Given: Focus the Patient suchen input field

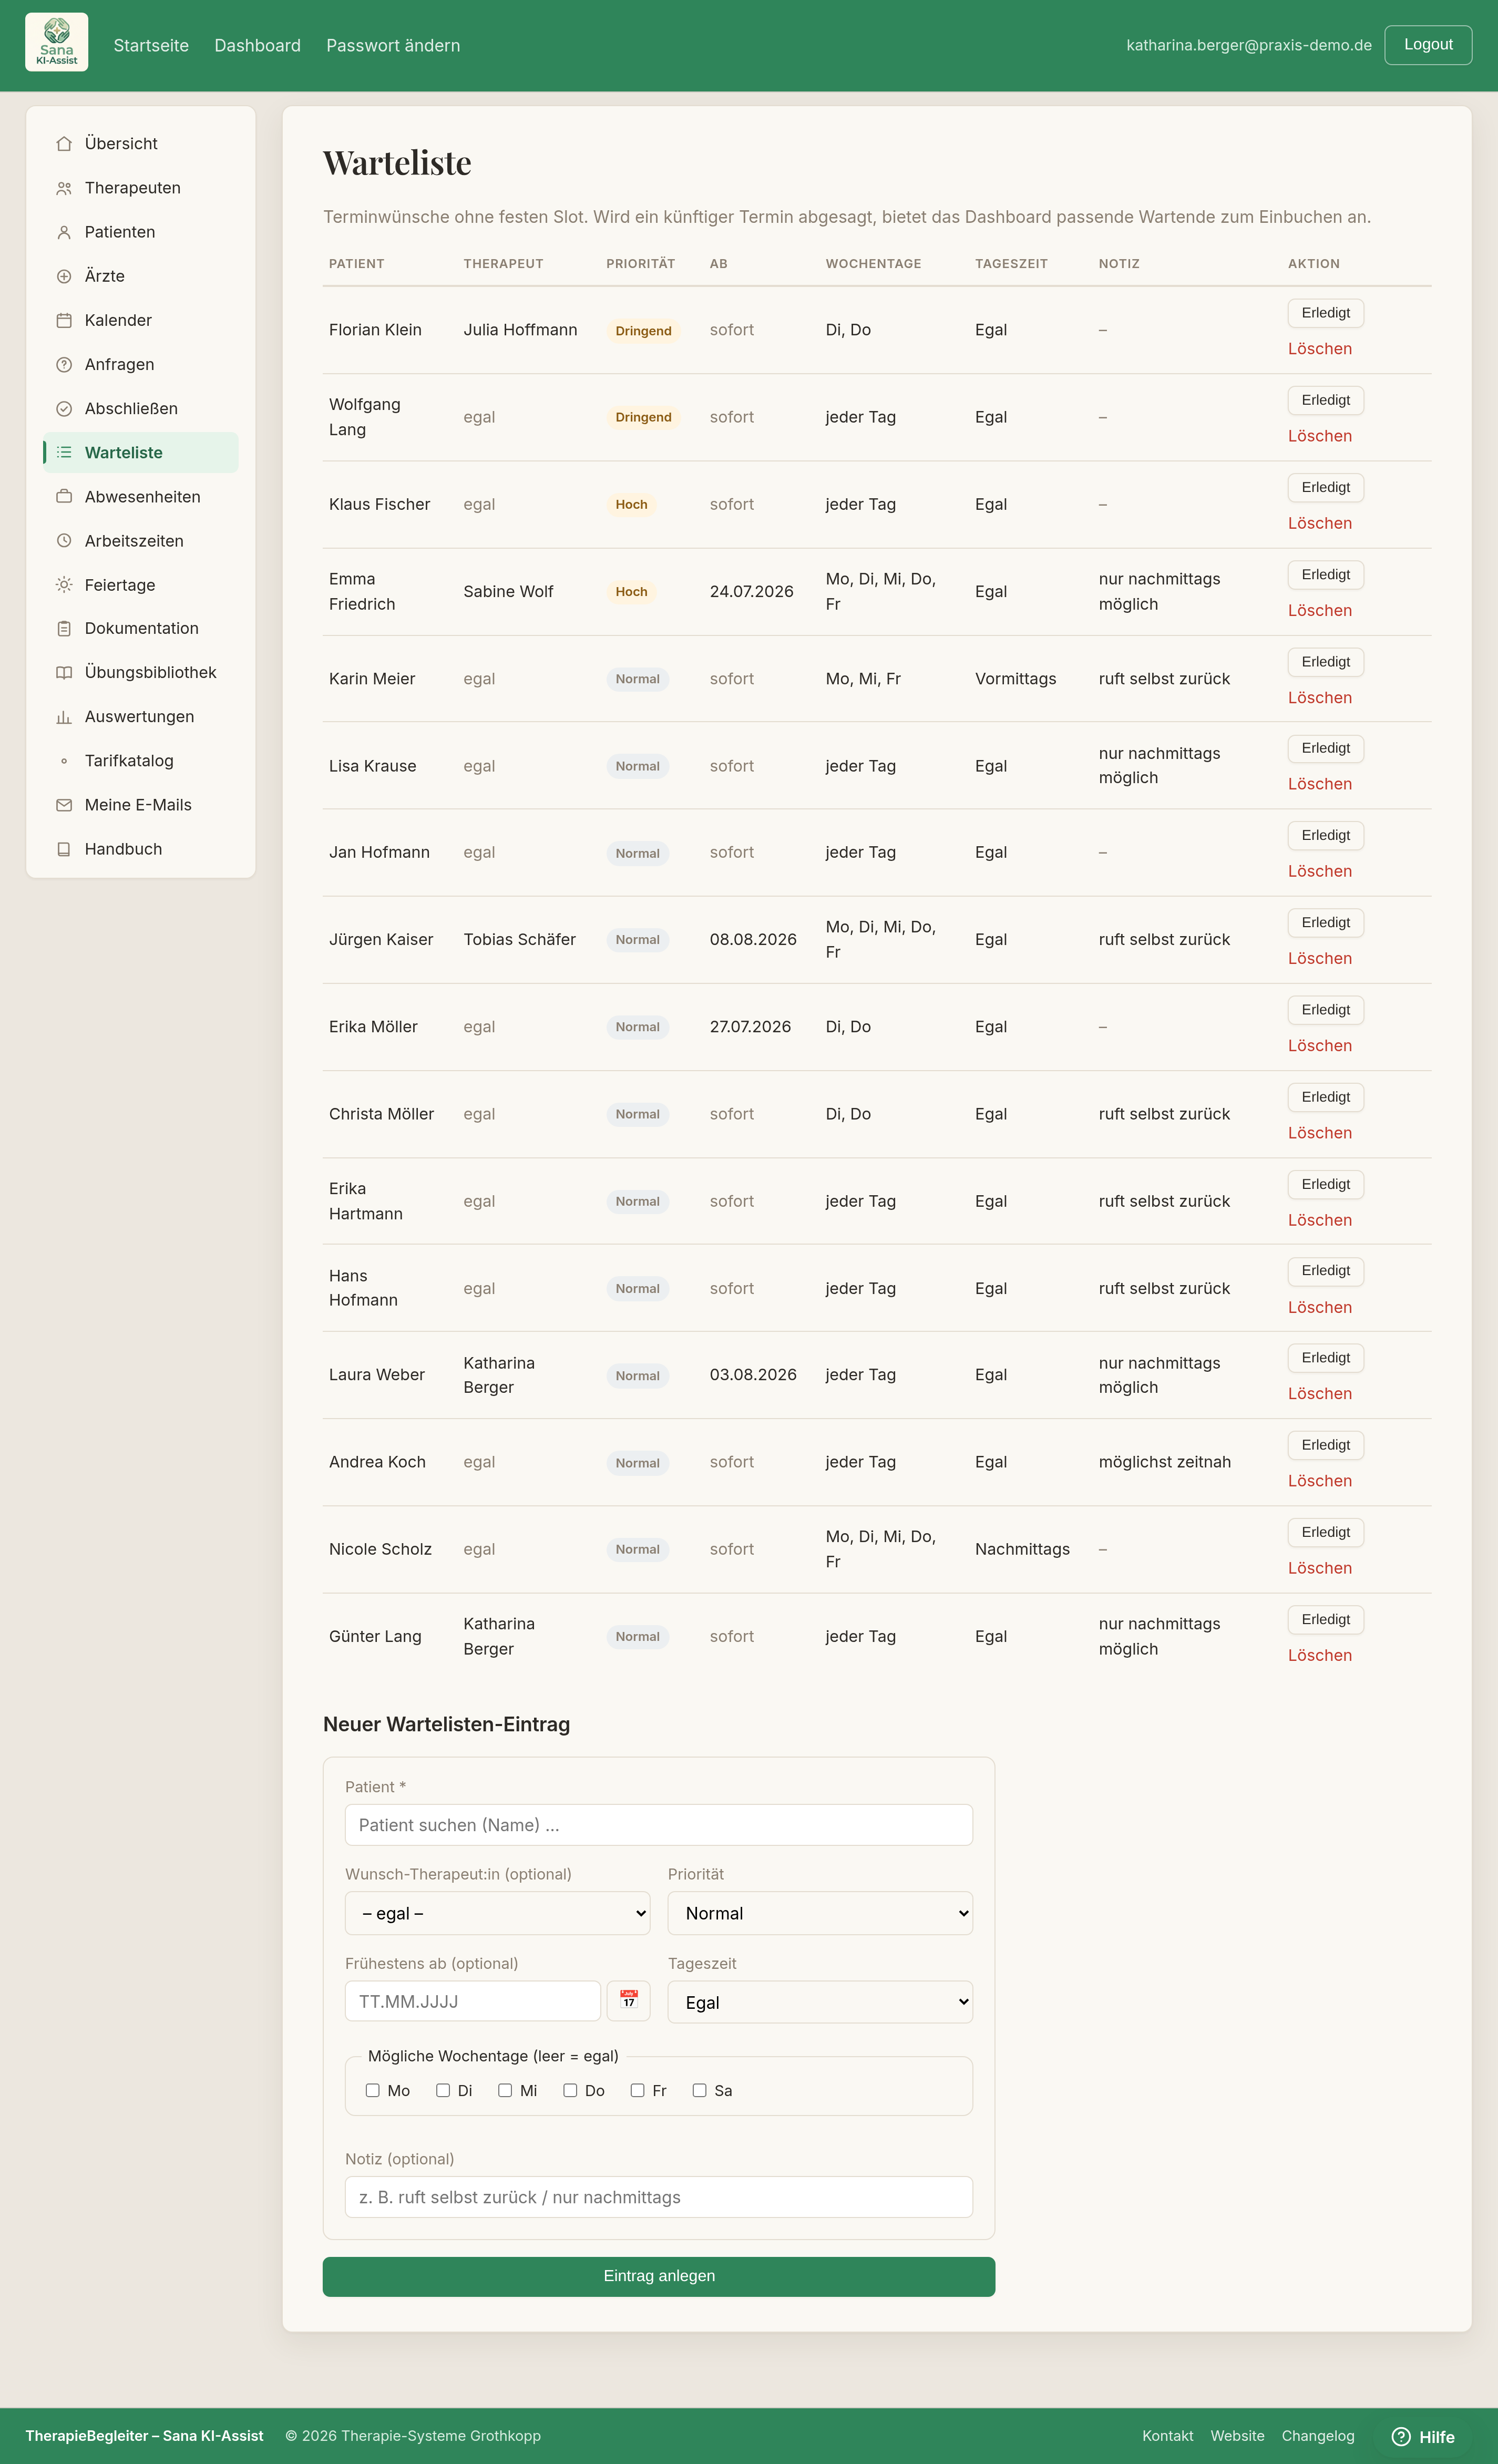Looking at the screenshot, I should tap(659, 1825).
